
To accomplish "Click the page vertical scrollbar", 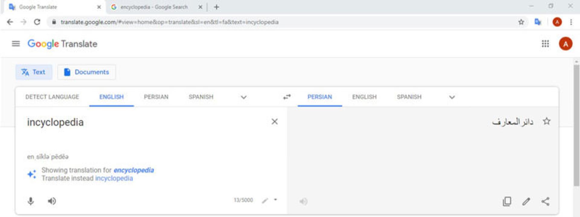I will [576, 125].
